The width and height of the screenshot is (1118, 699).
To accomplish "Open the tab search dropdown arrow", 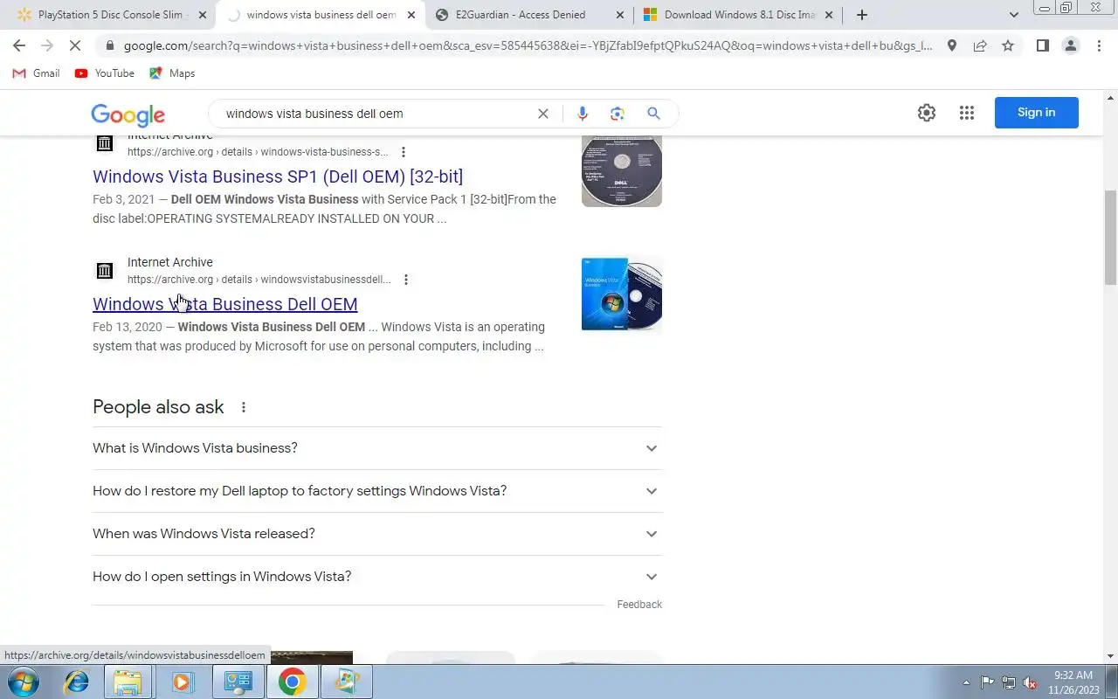I will pos(1013,15).
